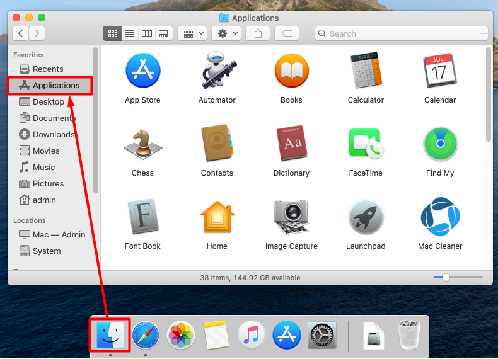This screenshot has width=498, height=359.
Task: Click the main content vertical scrollbar
Action: point(489,94)
